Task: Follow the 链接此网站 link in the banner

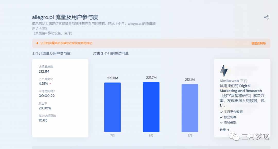Action: pyautogui.click(x=258, y=43)
